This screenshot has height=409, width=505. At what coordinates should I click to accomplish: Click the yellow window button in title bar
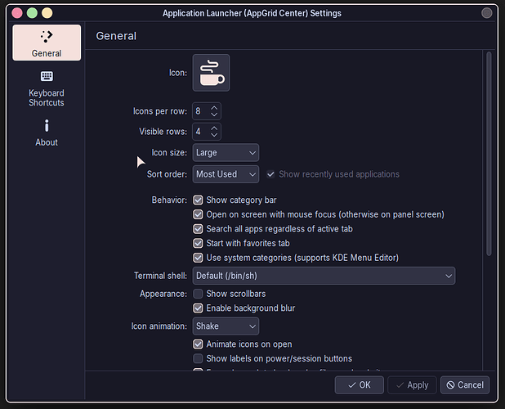point(47,13)
